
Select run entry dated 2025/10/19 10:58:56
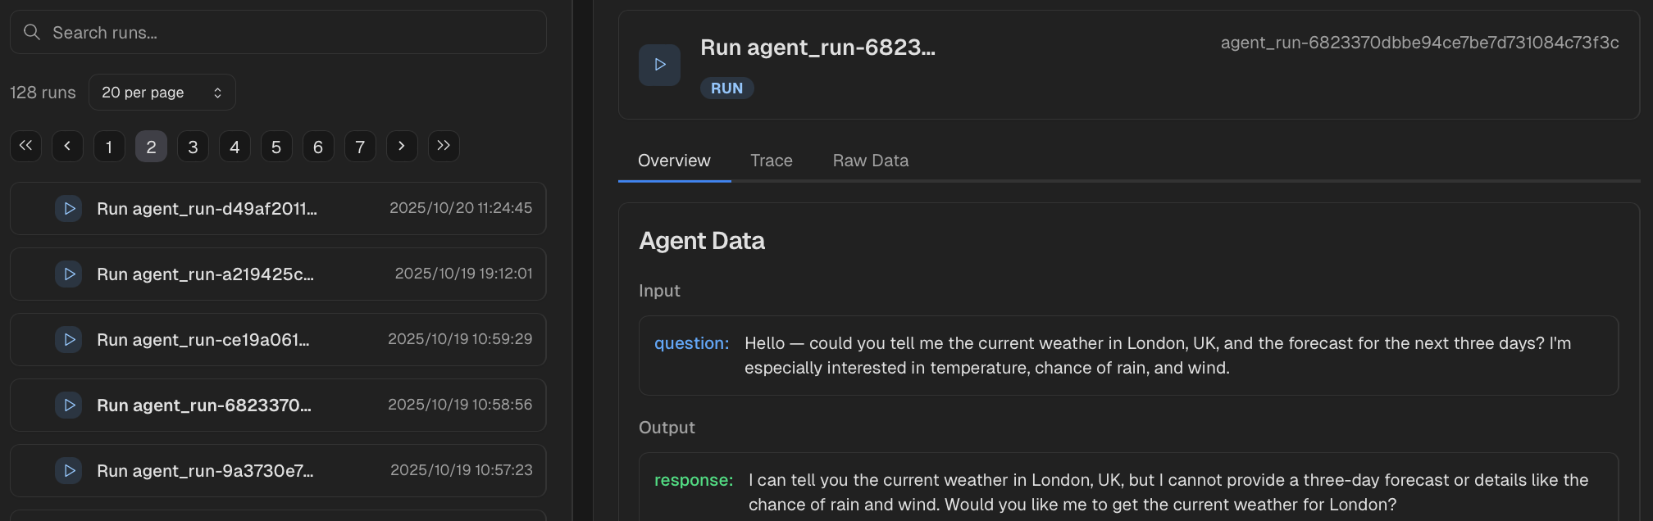coord(277,405)
